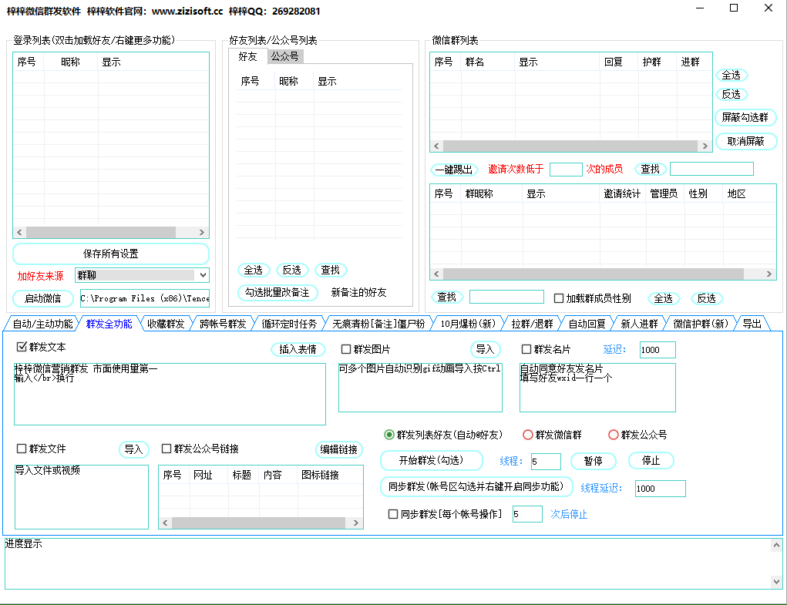Click the 一键踢出 kick button
Viewport: 787px width, 605px height.
[x=452, y=170]
